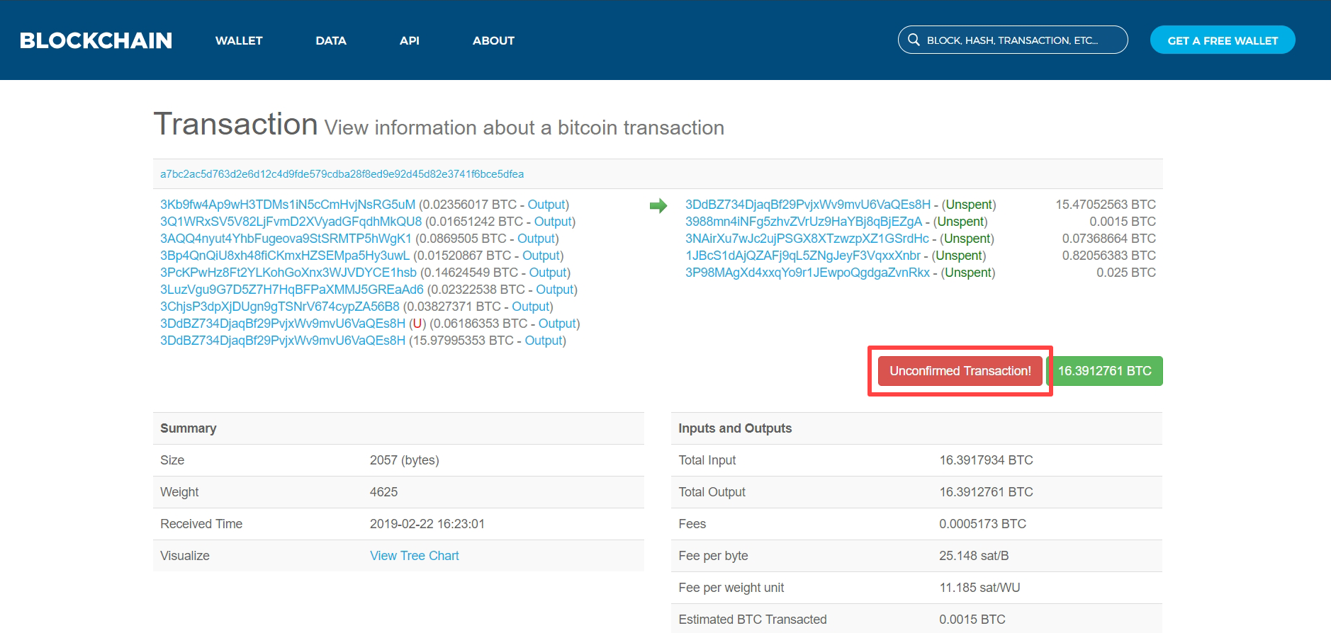Image resolution: width=1331 pixels, height=633 pixels.
Task: Open the Data menu item
Action: pos(330,40)
